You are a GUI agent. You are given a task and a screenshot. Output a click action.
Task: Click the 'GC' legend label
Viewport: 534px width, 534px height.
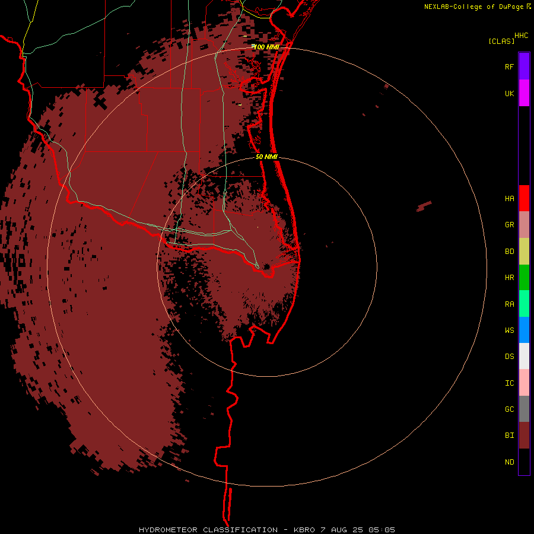point(510,409)
